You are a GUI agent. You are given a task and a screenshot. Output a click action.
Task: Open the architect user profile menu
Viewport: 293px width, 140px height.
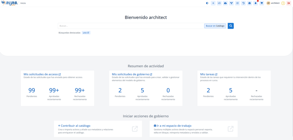tap(273, 3)
